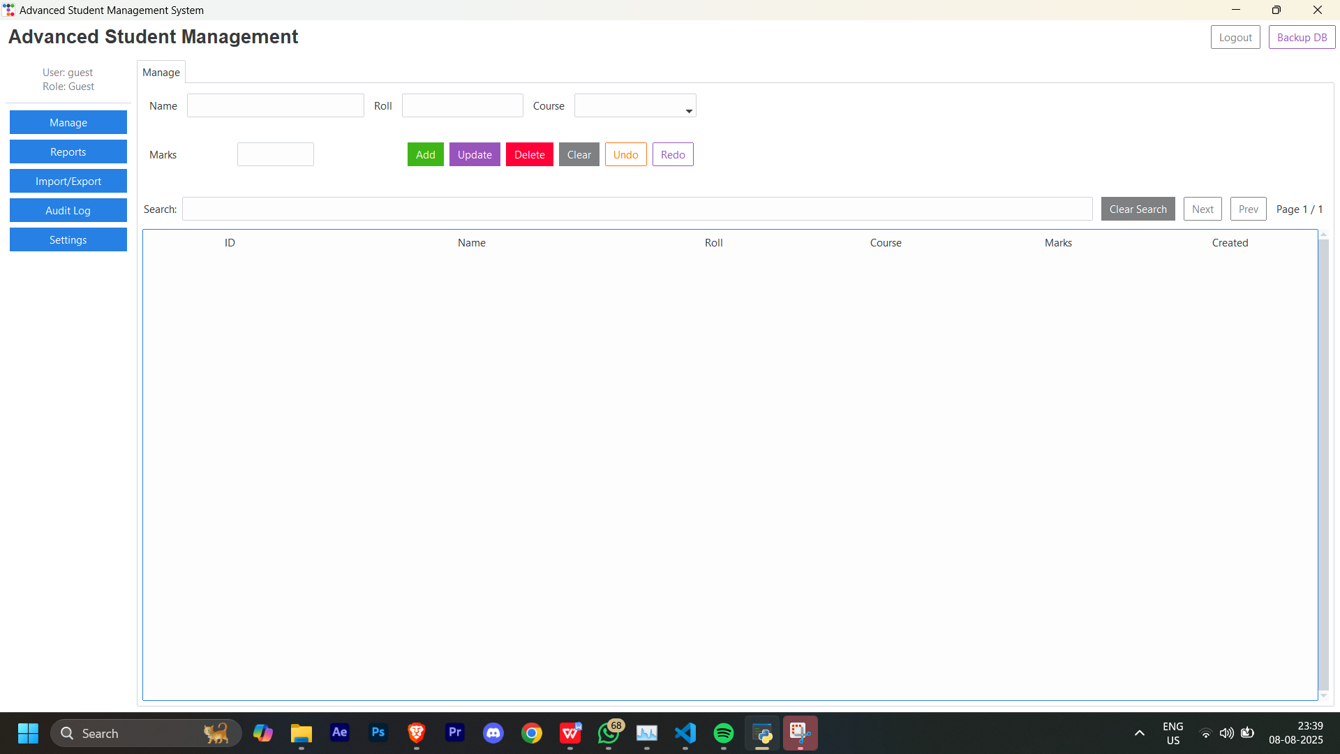Launch Photoshop from the taskbar

[x=378, y=733]
